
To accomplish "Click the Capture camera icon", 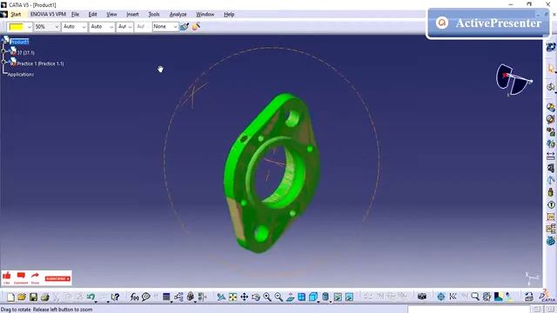I will pos(421,296).
